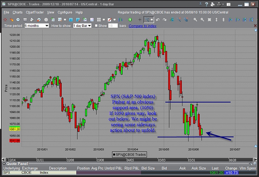Click the timeline scrollbar left arrow
Image resolution: width=259 pixels, height=177 pixels.
(3, 160)
